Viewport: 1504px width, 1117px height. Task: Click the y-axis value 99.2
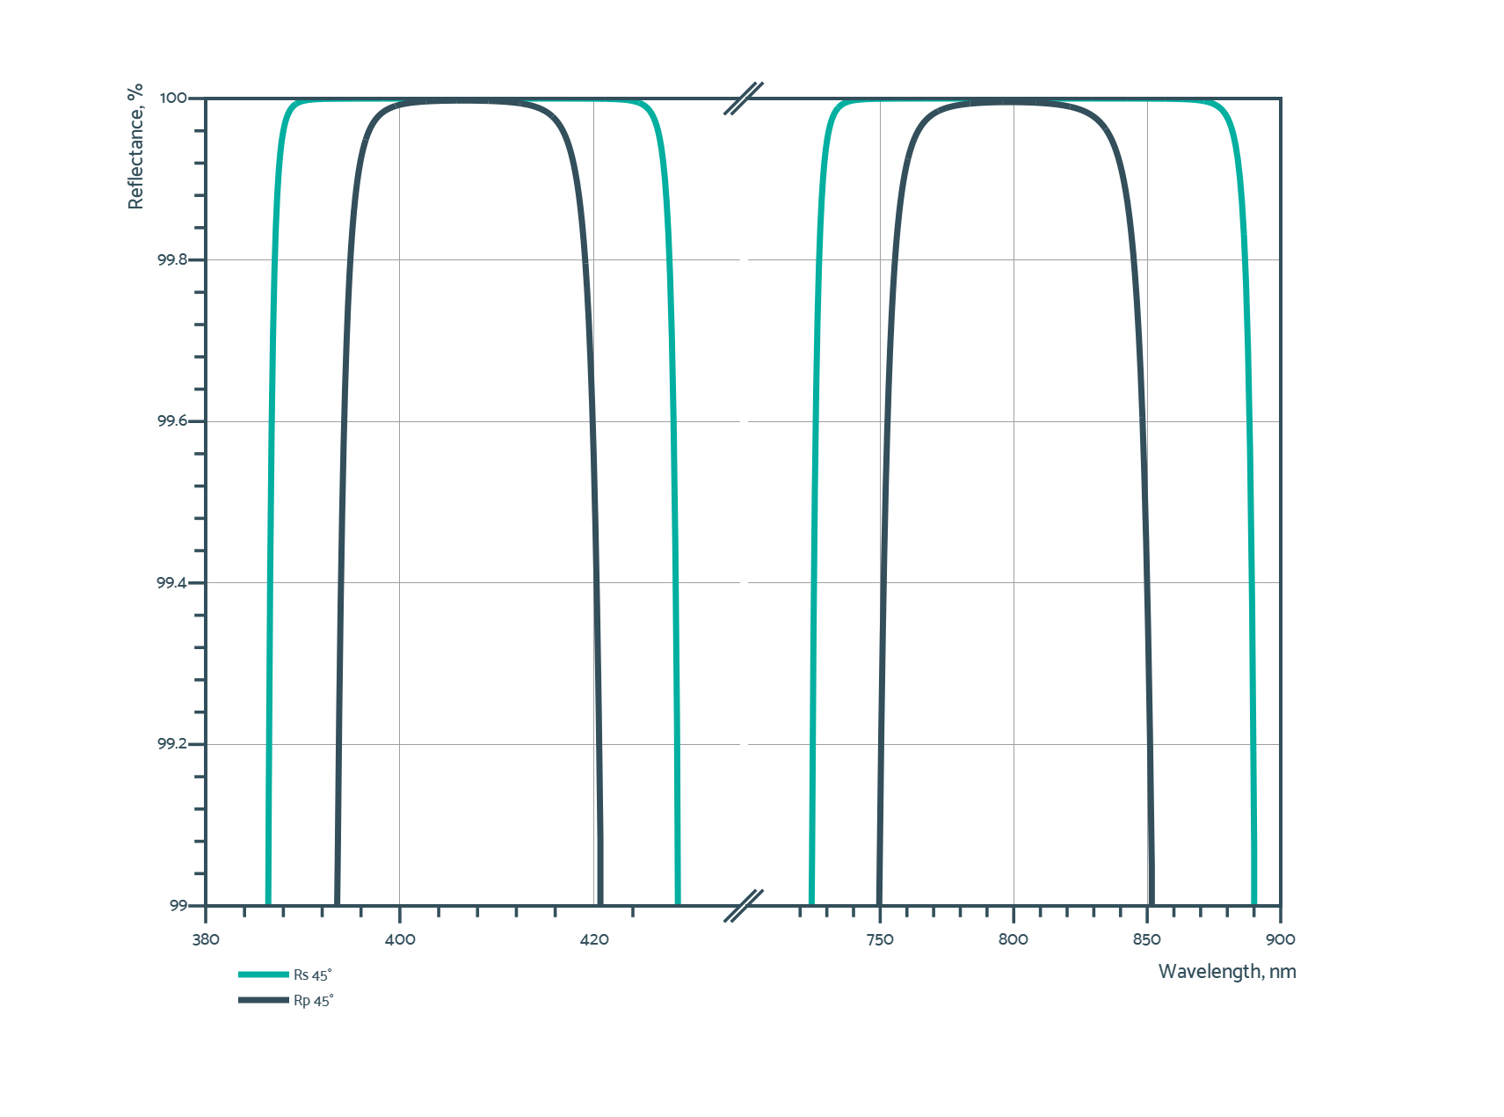coord(171,744)
